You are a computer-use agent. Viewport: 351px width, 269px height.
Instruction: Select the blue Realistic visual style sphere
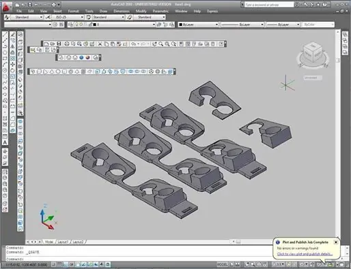(81, 57)
